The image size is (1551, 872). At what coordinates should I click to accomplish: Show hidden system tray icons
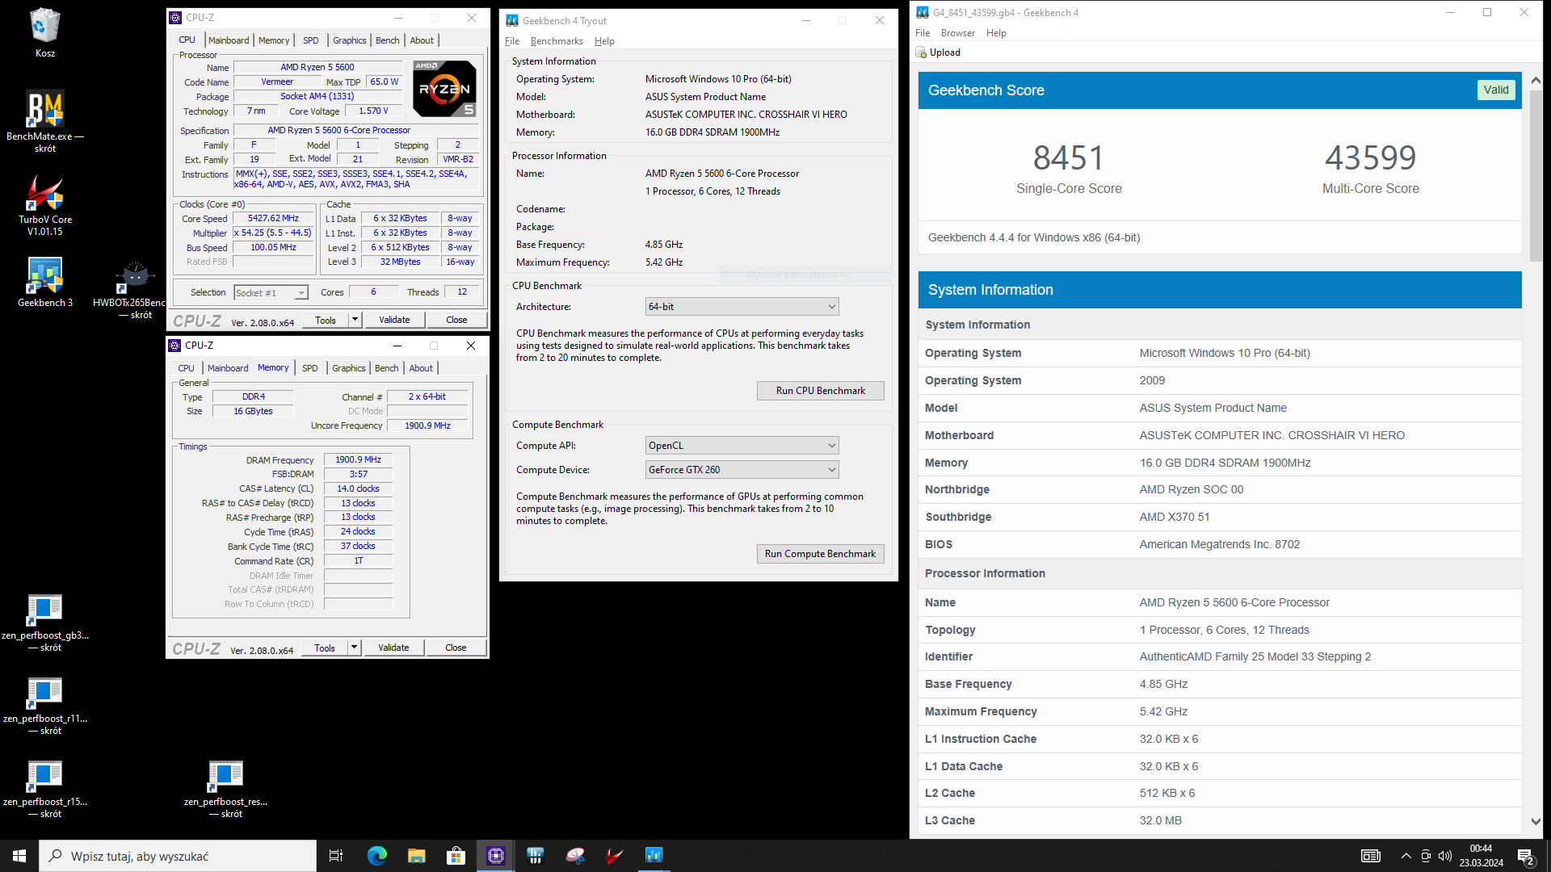tap(1406, 856)
